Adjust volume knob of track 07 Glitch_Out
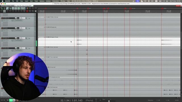Image resolution: width=182 pixels, height=102 pixels. (x=16, y=18)
